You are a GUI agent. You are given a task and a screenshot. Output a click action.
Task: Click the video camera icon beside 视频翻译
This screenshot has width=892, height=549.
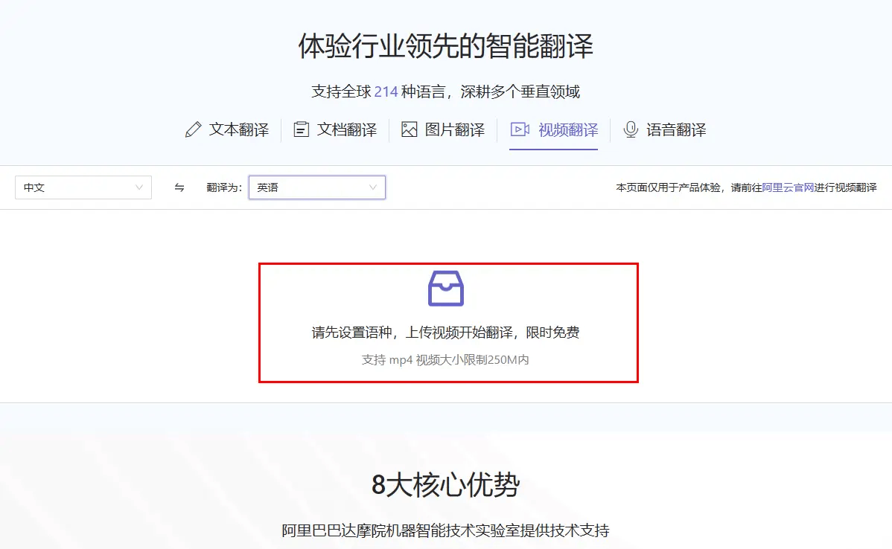(520, 129)
